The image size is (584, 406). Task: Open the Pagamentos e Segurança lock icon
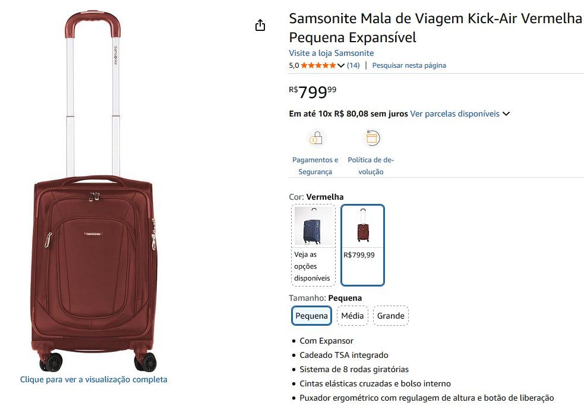(316, 139)
